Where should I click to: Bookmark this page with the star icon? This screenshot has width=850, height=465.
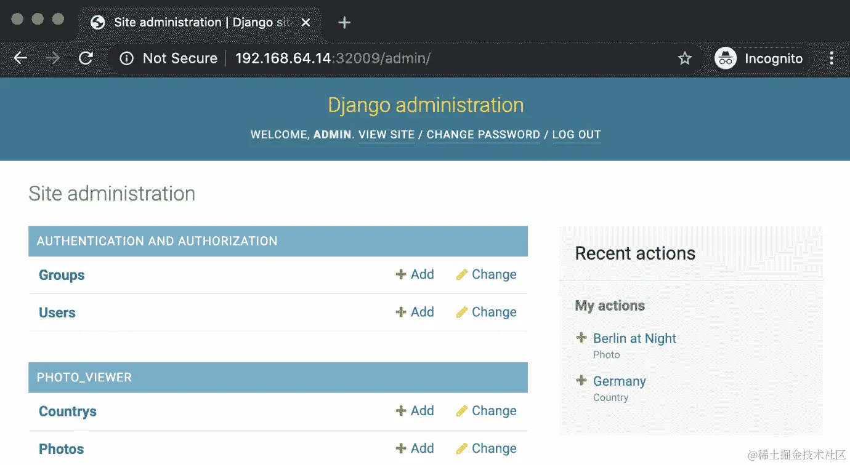point(684,58)
